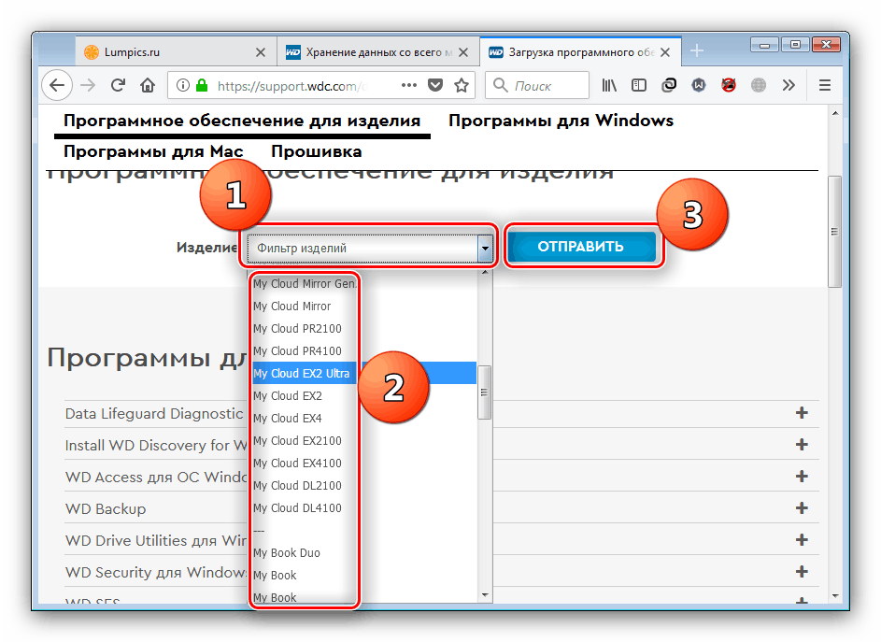Click the product dropdown arrow button
881x642 pixels.
[484, 248]
